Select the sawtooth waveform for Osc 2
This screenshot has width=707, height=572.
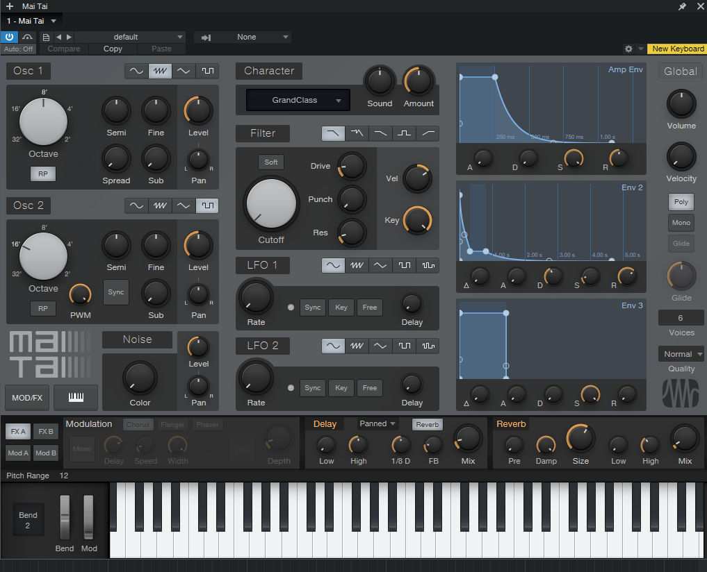(160, 205)
